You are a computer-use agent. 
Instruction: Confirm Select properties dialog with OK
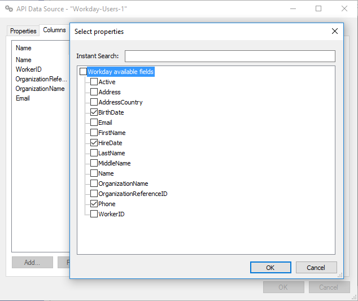click(270, 268)
